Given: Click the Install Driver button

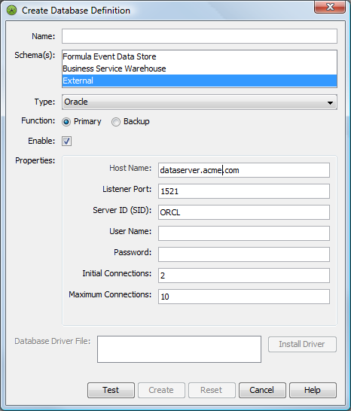Looking at the screenshot, I should click(302, 344).
